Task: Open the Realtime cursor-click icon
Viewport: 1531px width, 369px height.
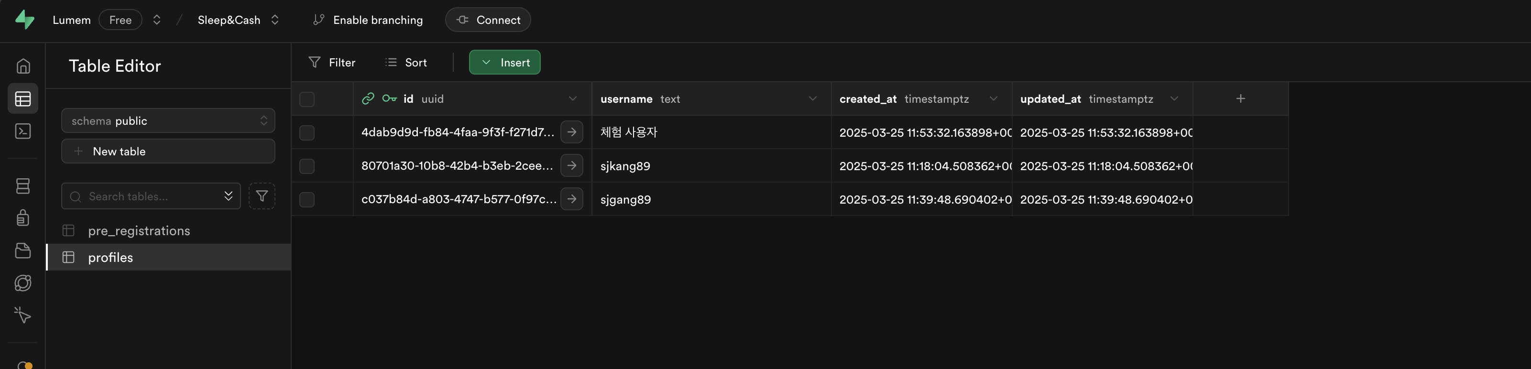Action: [23, 315]
